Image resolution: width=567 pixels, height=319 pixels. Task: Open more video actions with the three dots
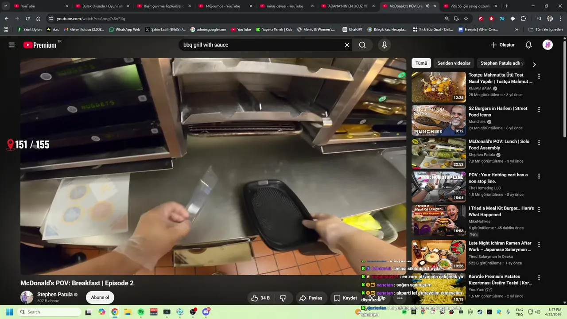click(400, 298)
